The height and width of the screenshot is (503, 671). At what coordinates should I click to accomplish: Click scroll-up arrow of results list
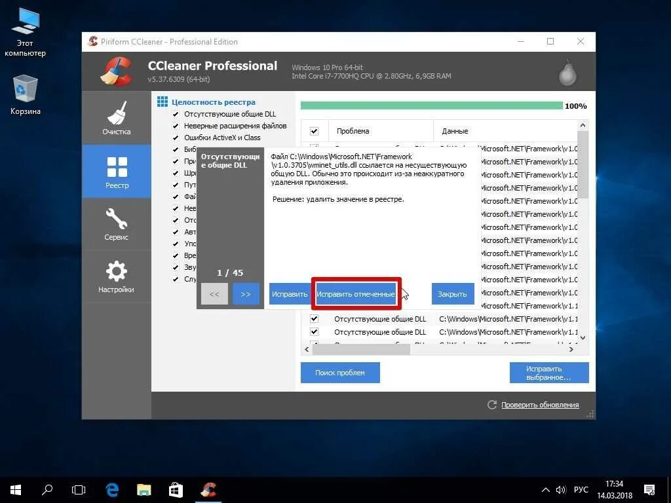pos(583,125)
